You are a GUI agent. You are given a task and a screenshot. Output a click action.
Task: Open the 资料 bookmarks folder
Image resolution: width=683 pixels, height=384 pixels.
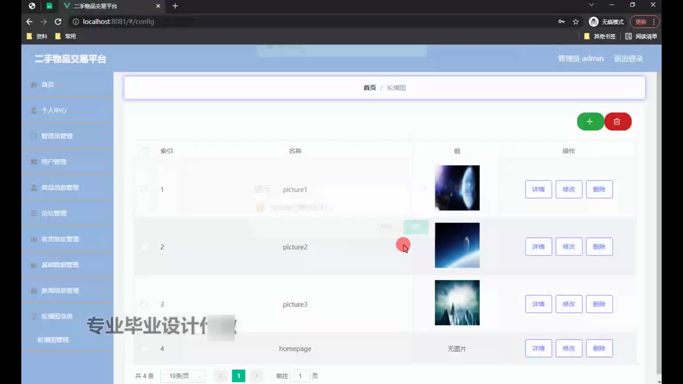(37, 36)
